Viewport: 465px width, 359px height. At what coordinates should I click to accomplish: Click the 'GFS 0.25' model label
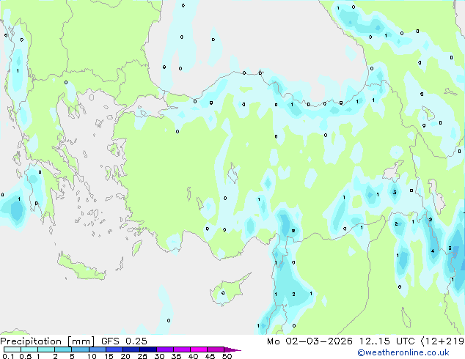[124, 341]
